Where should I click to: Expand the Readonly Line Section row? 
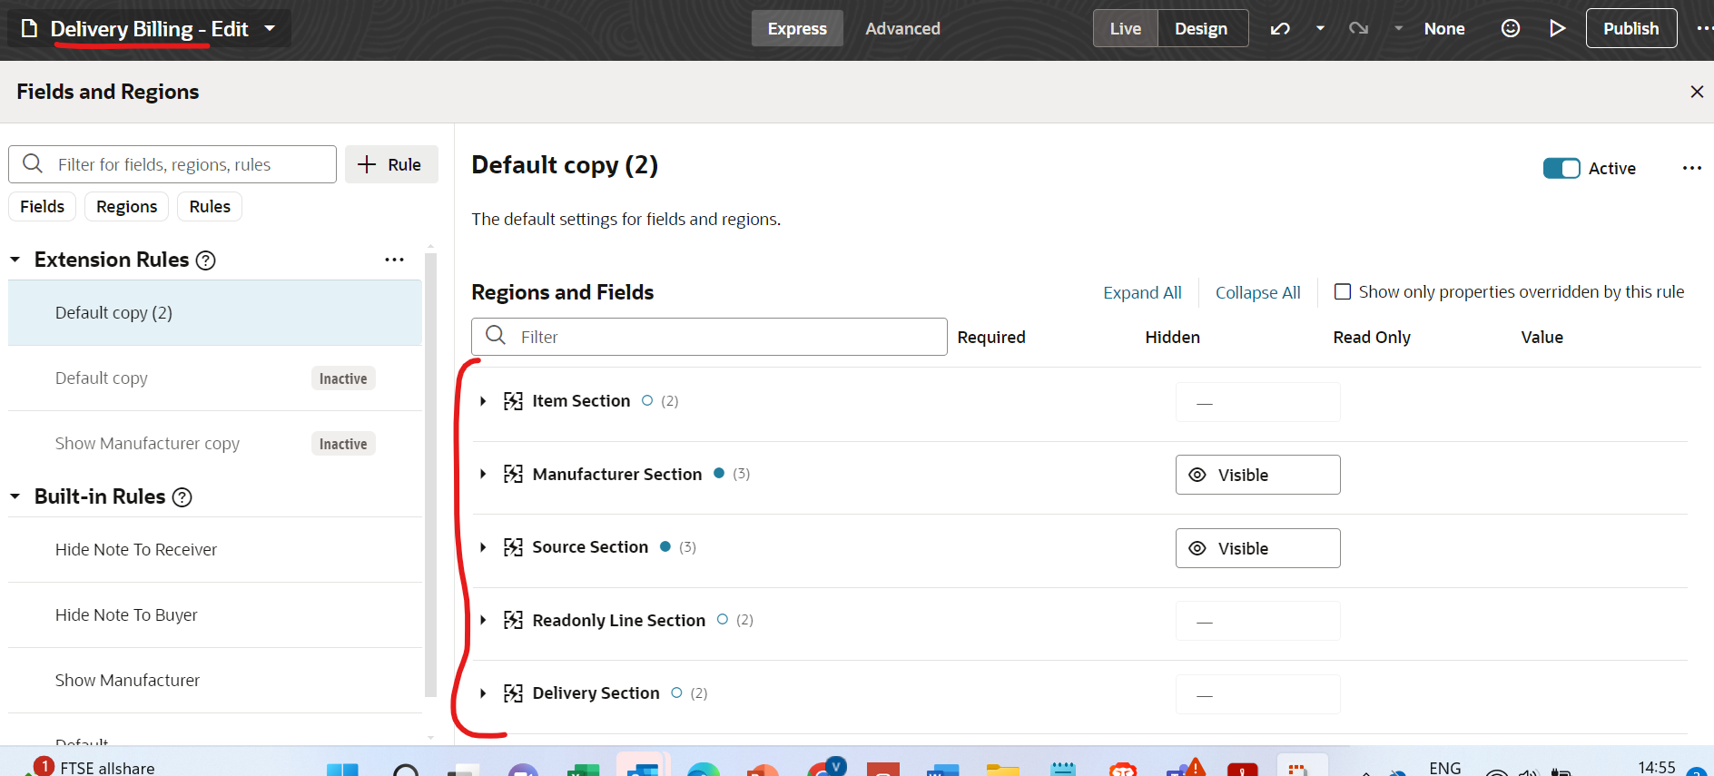[483, 620]
